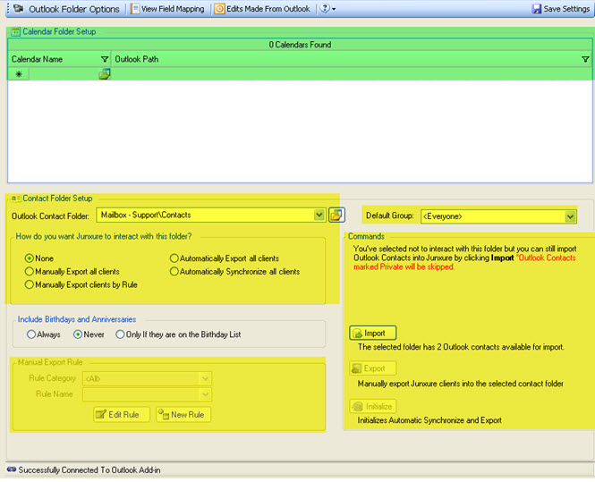This screenshot has height=482, width=595.
Task: Select Automatically Export all clients
Action: pyautogui.click(x=225, y=258)
